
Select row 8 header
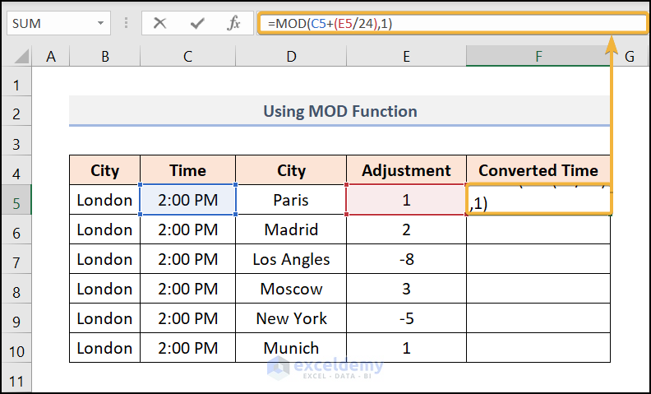pos(16,289)
